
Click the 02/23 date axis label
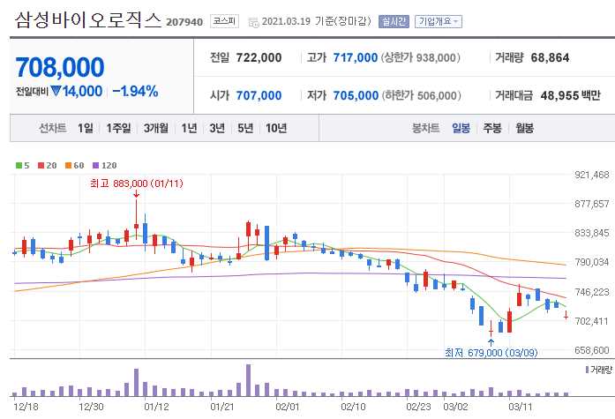418,407
